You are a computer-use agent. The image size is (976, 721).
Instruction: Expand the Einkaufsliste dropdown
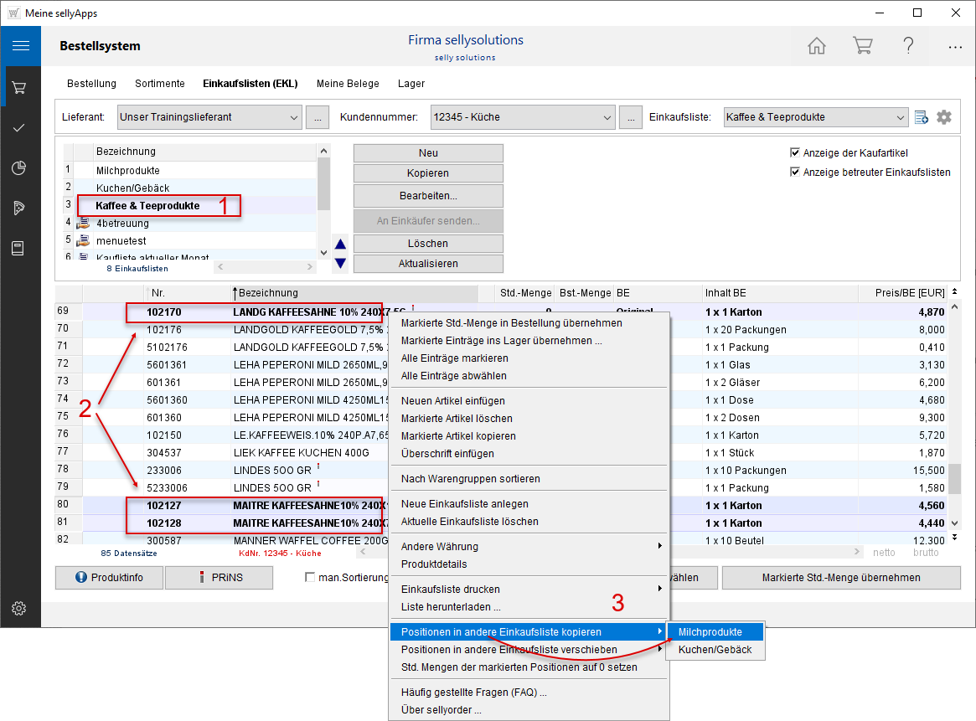[900, 117]
